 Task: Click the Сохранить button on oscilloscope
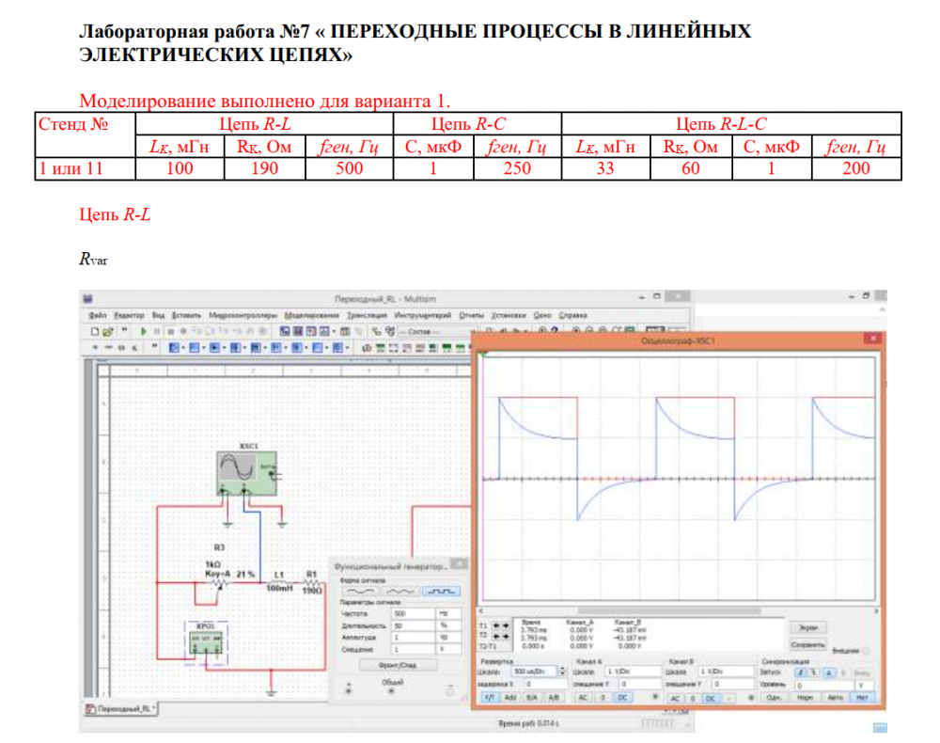[807, 644]
